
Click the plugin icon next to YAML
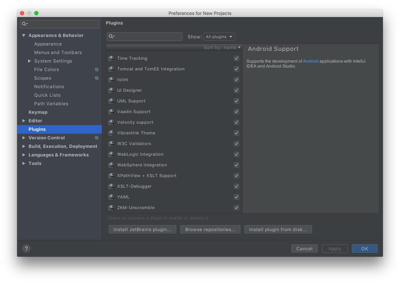pos(111,197)
